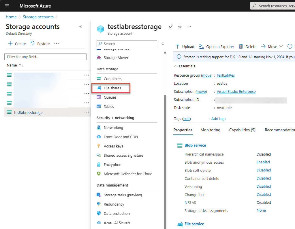Click the Access keys key icon
Image resolution: width=295 pixels, height=229 pixels.
(99, 146)
